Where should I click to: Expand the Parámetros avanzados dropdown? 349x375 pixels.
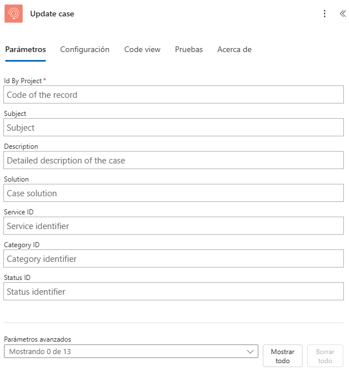point(131,351)
